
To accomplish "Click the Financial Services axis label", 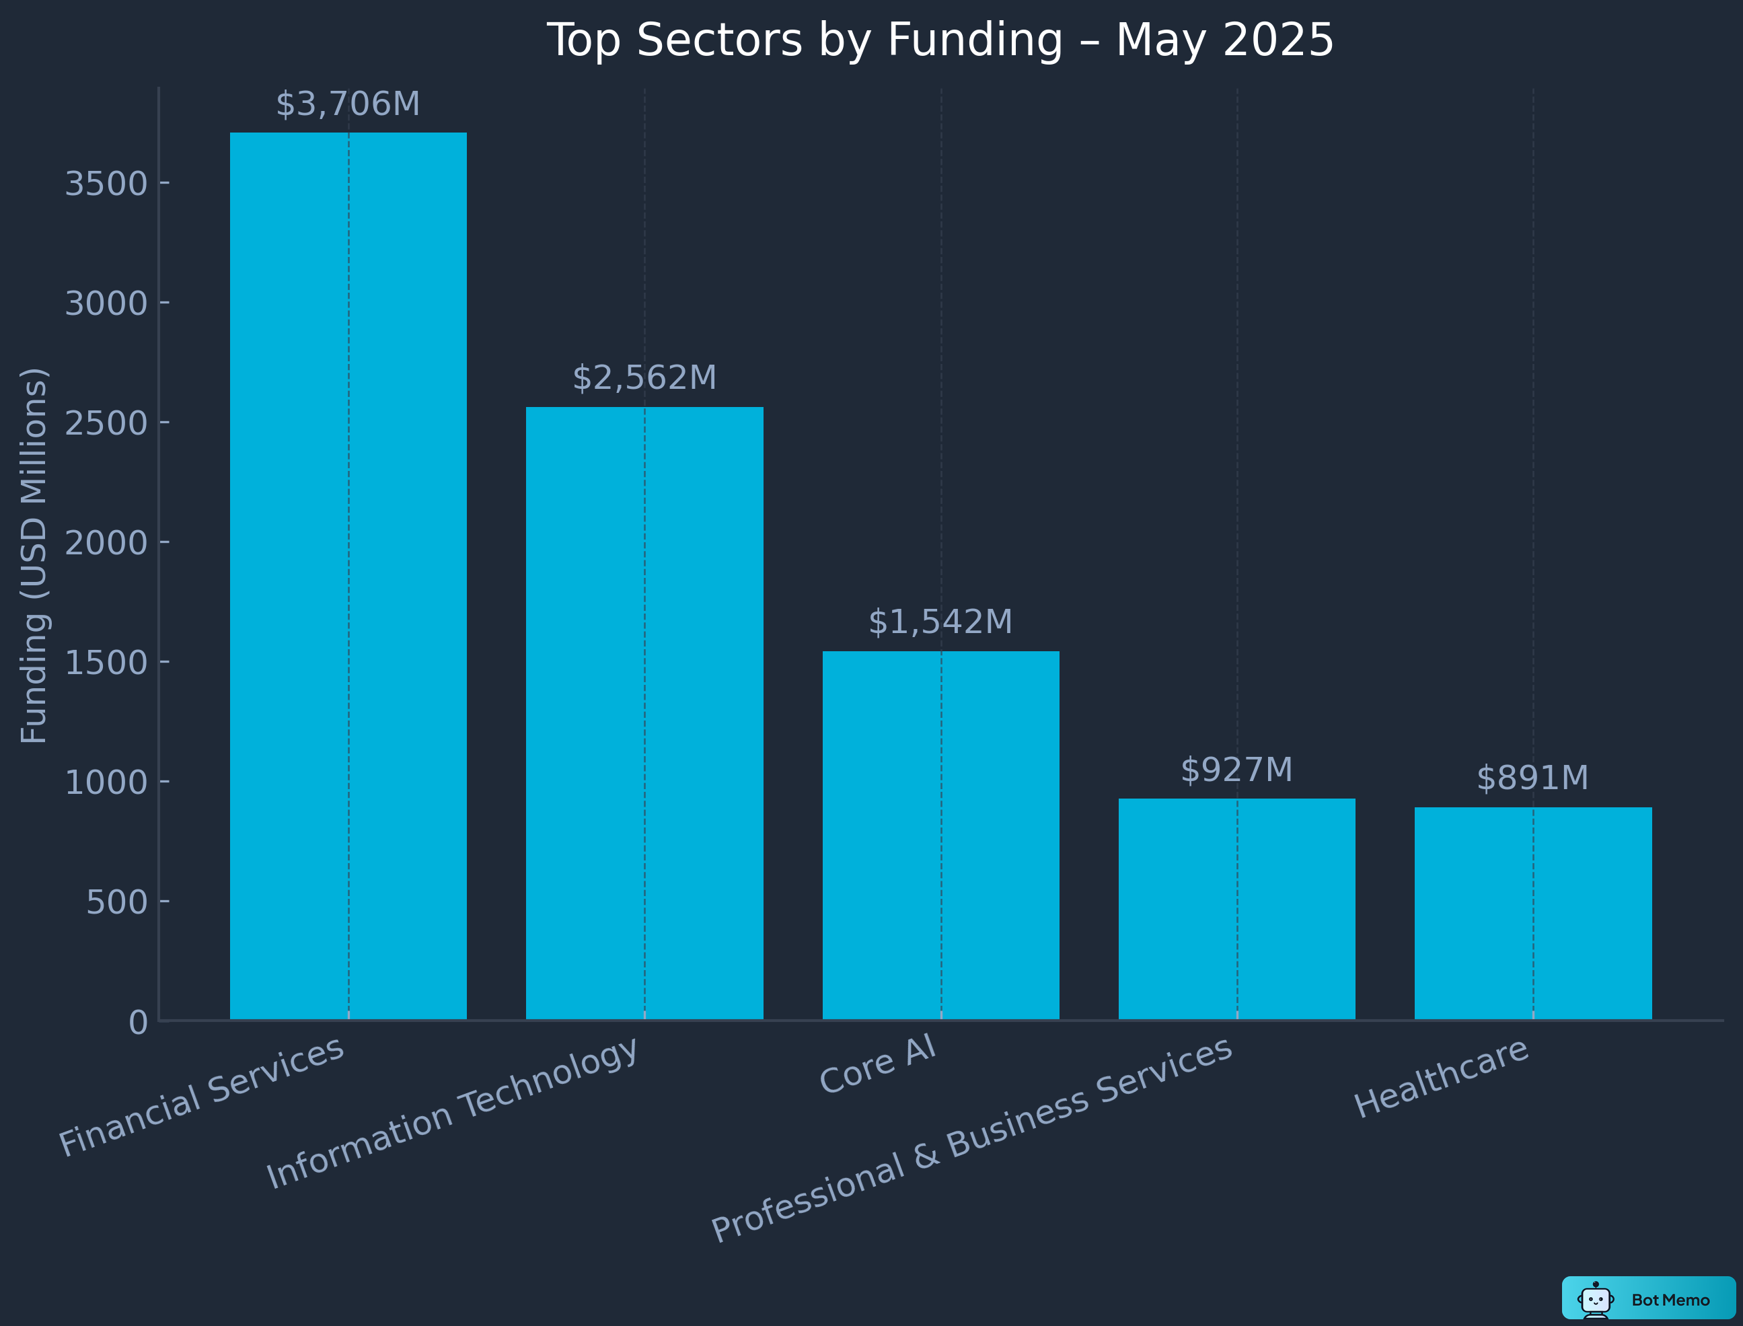I will click(x=202, y=1097).
